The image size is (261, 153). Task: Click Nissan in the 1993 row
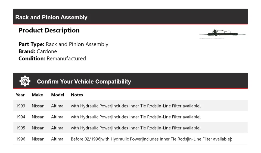pos(38,106)
